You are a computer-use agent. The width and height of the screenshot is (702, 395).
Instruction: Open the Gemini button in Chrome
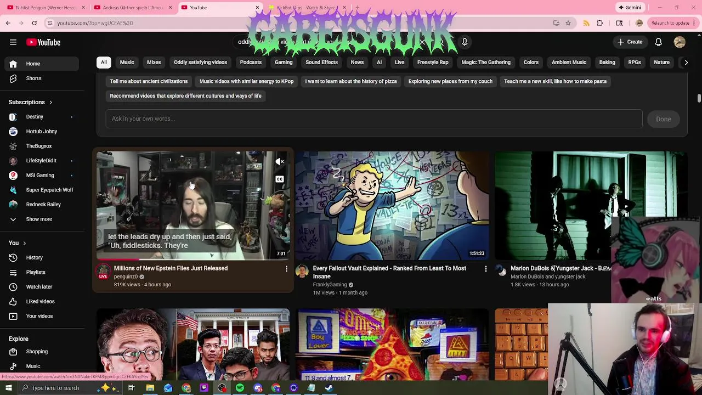pos(630,8)
